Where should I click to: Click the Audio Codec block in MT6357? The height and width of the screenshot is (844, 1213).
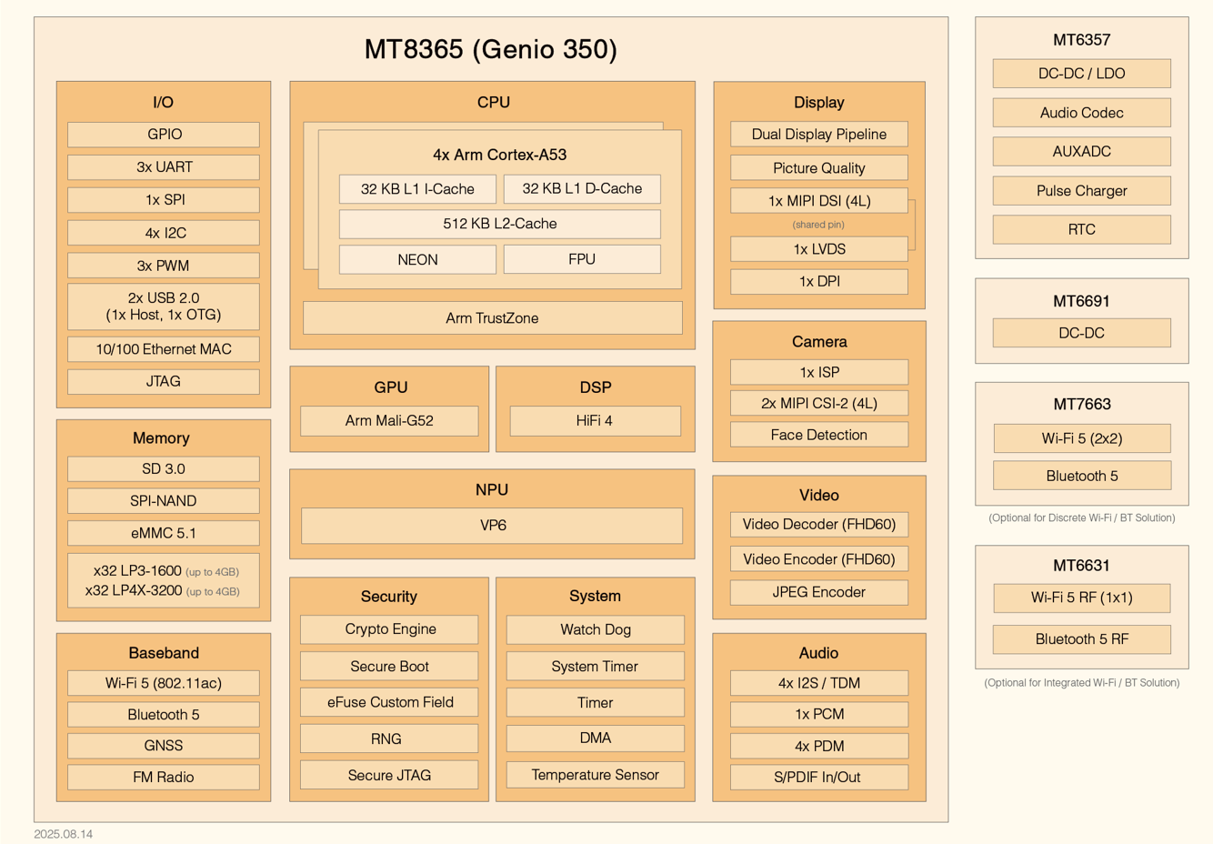tap(1081, 113)
